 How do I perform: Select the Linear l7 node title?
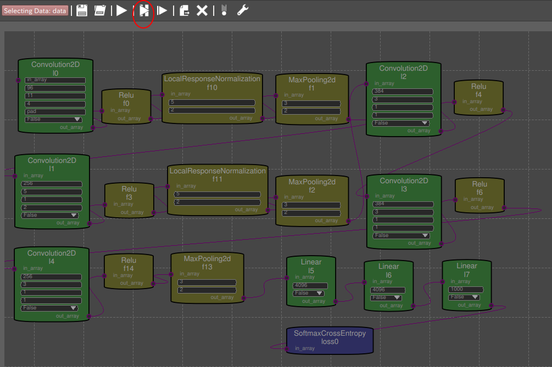[466, 270]
